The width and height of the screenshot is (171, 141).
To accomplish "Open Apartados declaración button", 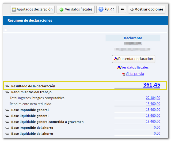I will pyautogui.click(x=32, y=9).
